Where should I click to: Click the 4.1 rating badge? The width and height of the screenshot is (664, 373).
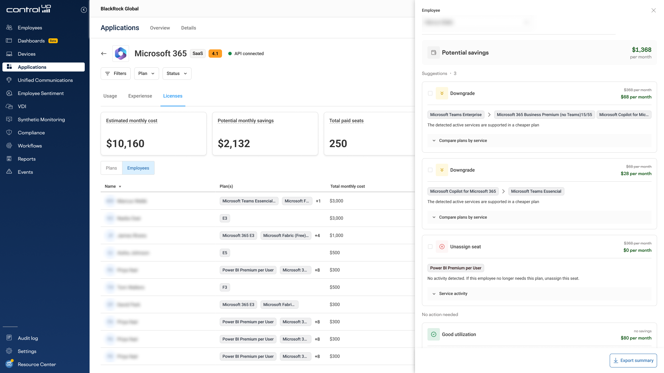pyautogui.click(x=215, y=54)
